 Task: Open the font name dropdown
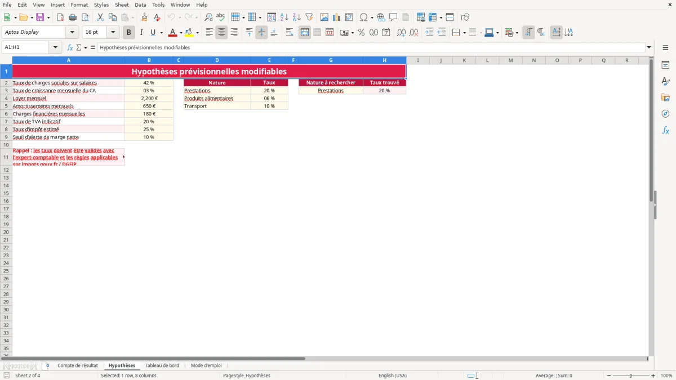(72, 32)
